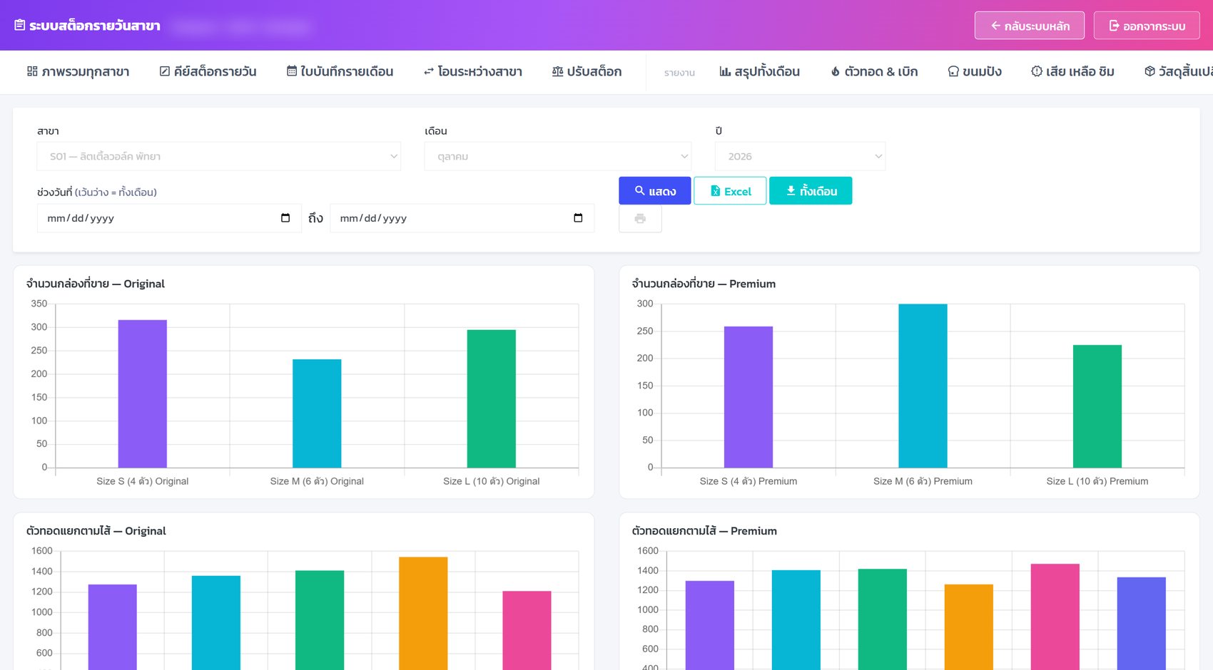Click the transfer arrows icon of โอนระหว่างสาขา
The image size is (1213, 670).
click(429, 71)
